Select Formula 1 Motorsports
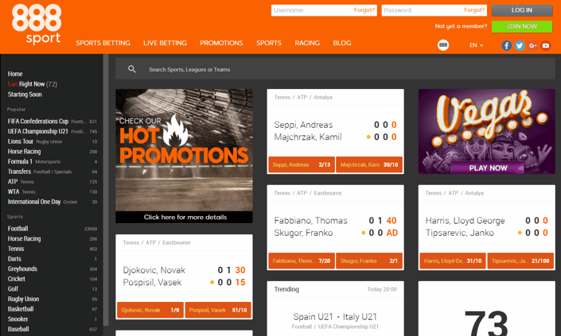 pyautogui.click(x=53, y=161)
